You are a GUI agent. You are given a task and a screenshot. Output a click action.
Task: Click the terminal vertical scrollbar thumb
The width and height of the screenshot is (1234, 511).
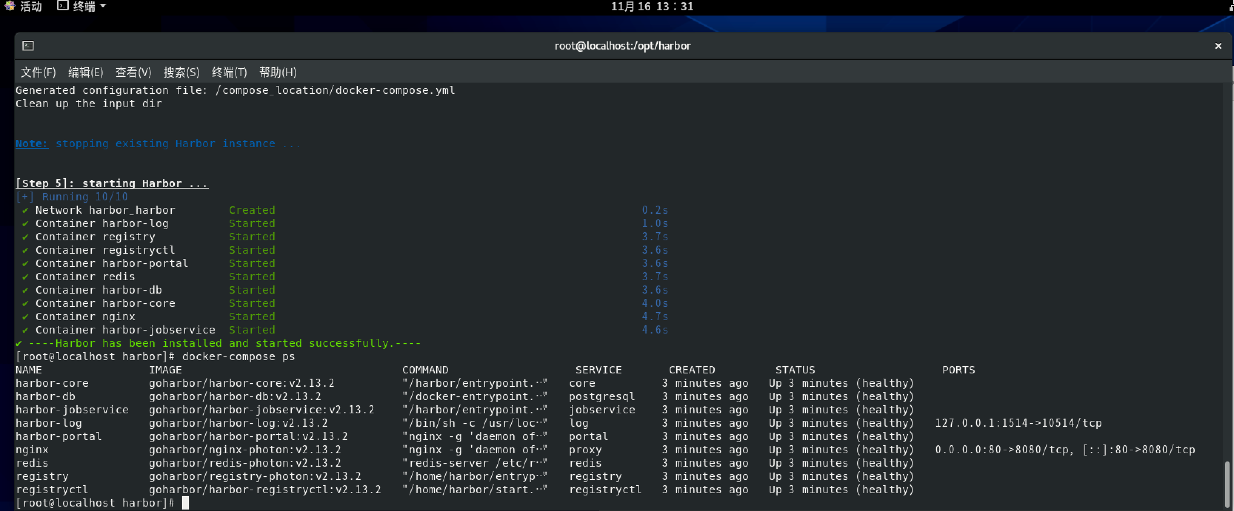pos(1227,484)
